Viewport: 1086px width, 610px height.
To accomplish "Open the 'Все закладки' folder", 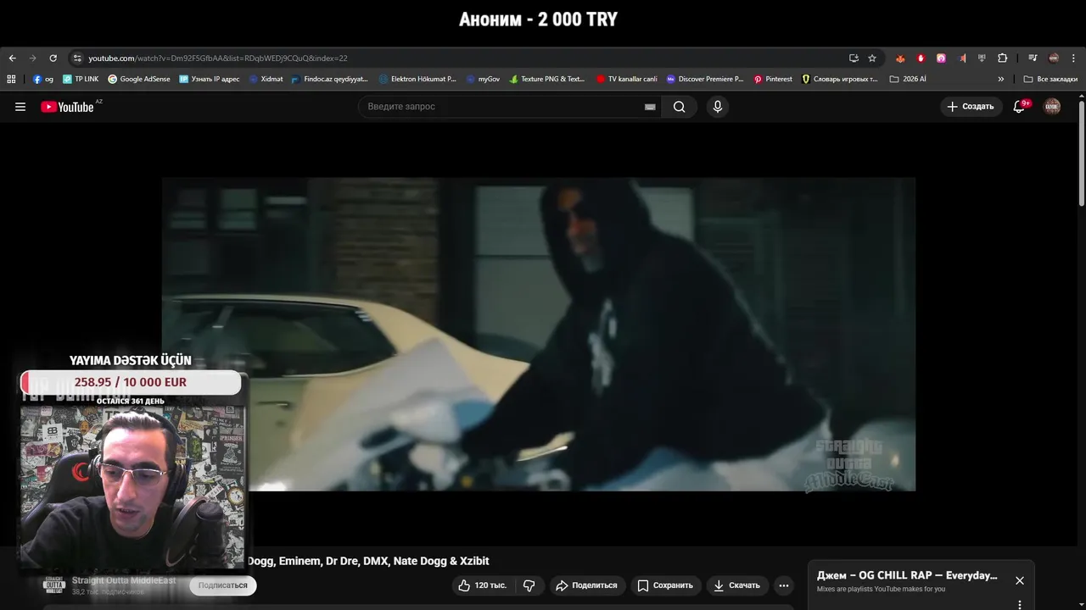I will [1050, 79].
